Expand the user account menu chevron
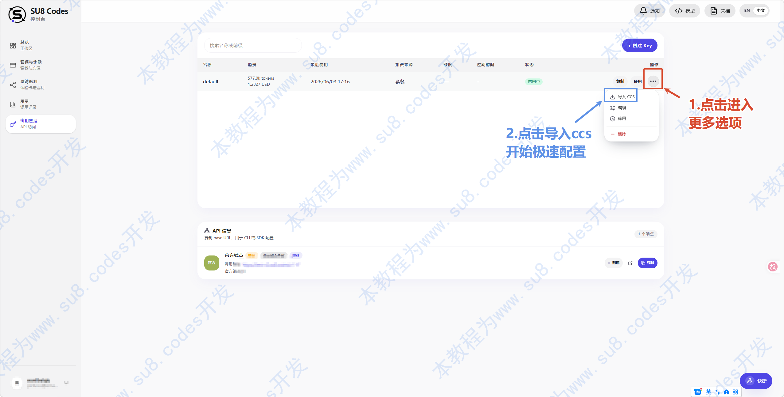 click(66, 383)
